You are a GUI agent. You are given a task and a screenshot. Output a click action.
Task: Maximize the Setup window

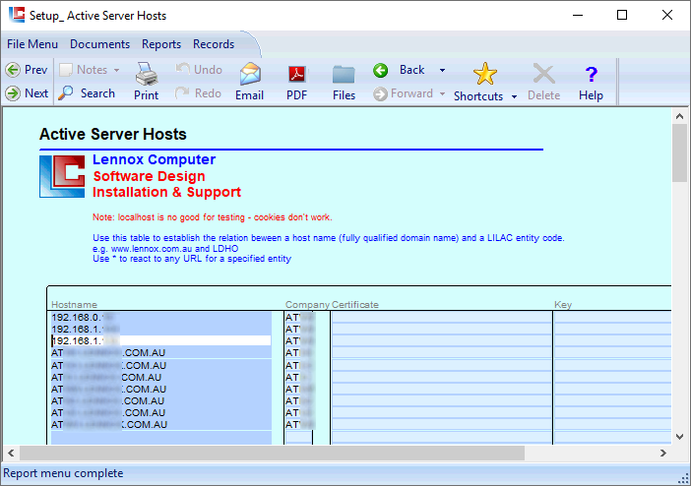tap(622, 15)
